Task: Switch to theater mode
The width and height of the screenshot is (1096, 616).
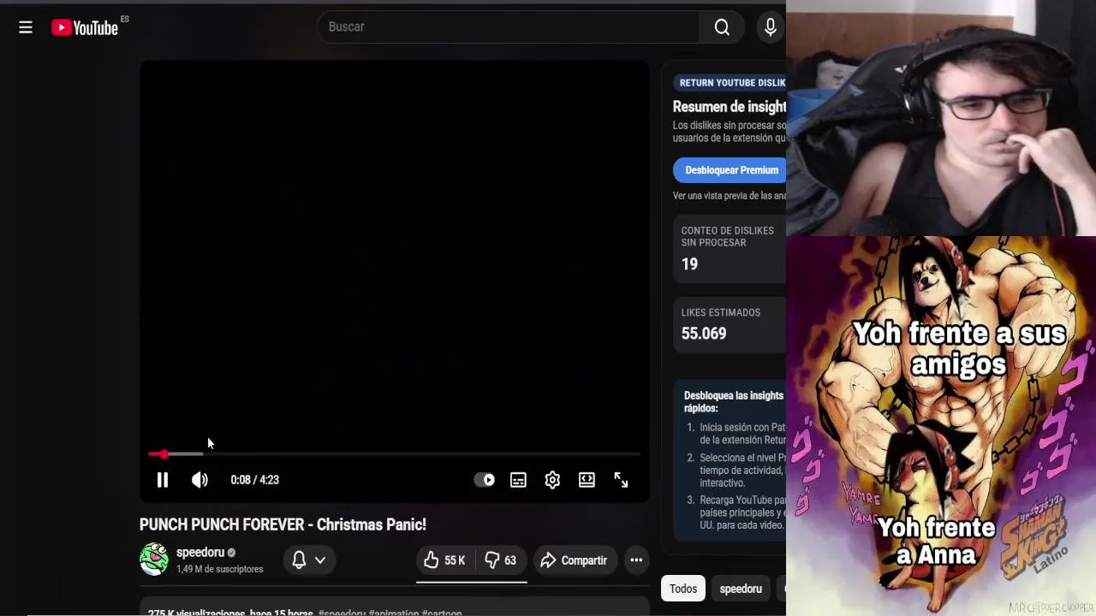Action: tap(587, 480)
